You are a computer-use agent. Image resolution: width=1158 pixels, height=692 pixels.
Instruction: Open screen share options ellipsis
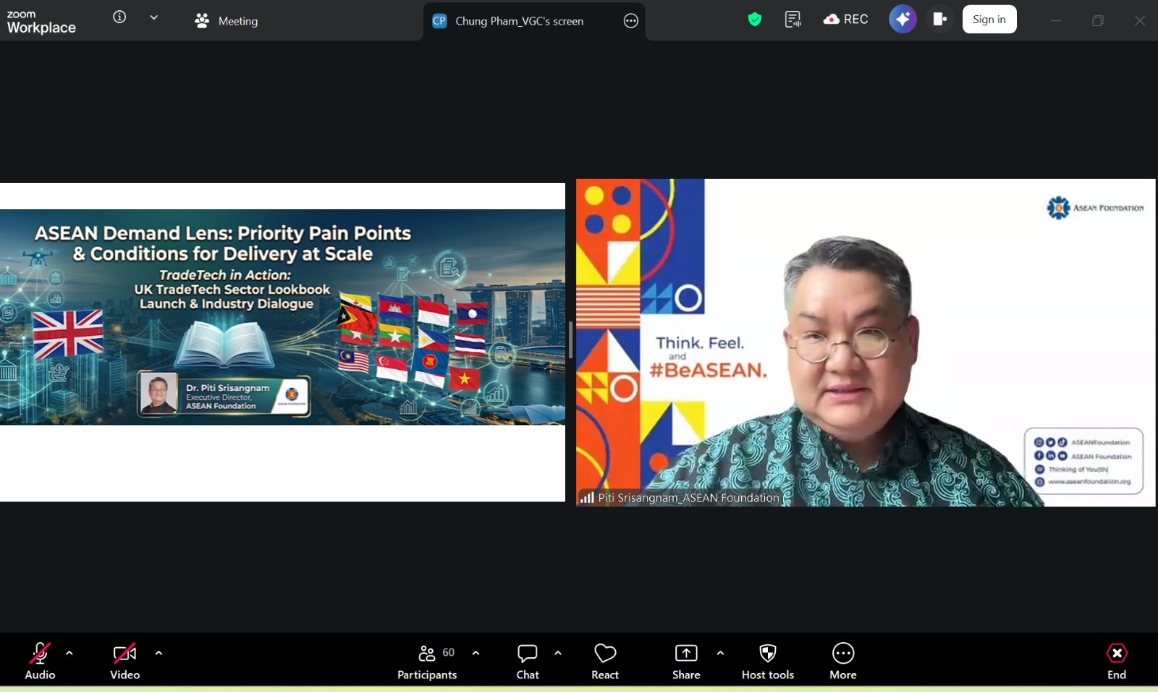click(x=631, y=21)
